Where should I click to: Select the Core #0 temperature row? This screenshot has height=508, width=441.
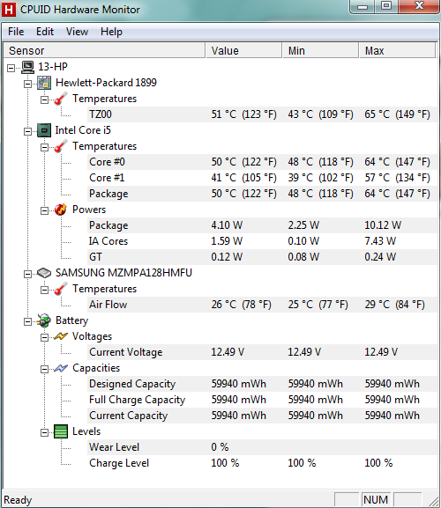click(263, 162)
